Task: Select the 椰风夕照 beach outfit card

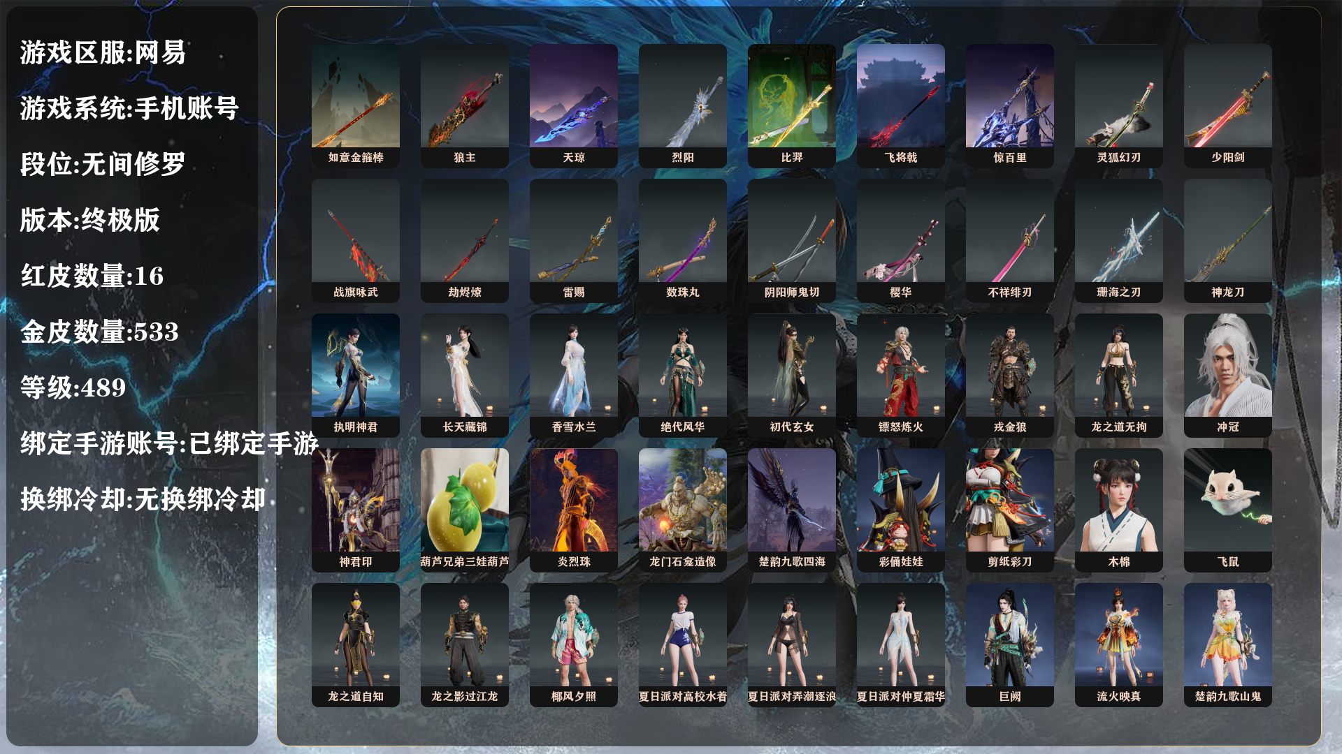Action: tap(574, 645)
